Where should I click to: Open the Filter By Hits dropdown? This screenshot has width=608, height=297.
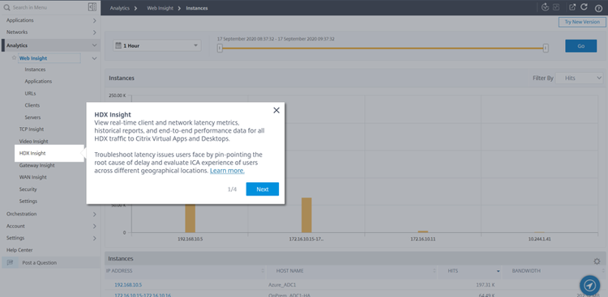580,78
